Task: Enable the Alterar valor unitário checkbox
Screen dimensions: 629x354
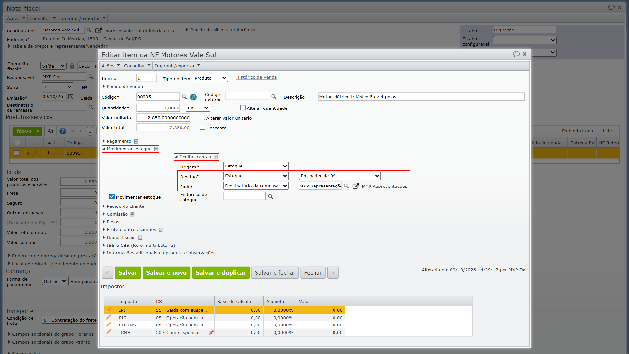Action: [202, 117]
